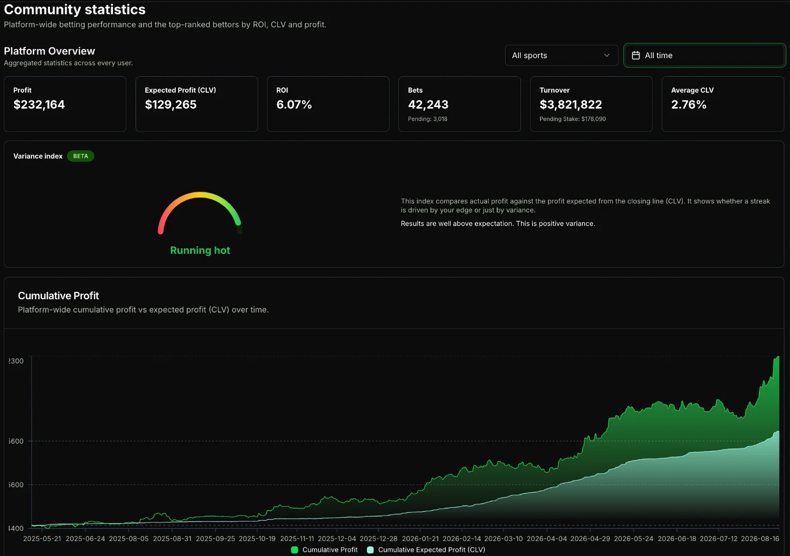Open the All time date range picker
Viewport: 790px width, 556px height.
(x=704, y=55)
